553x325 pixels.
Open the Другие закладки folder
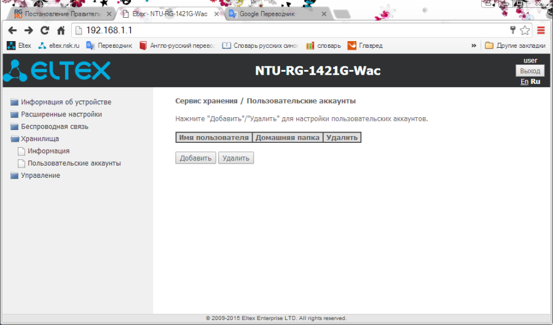516,46
